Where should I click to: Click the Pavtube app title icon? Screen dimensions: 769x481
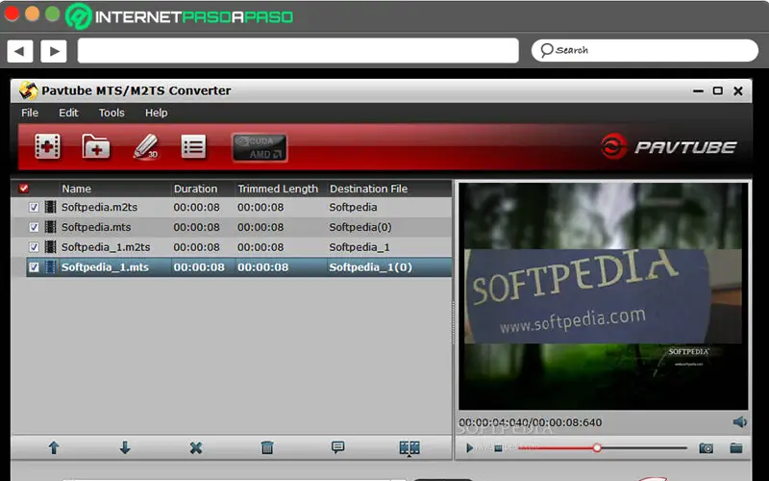(29, 90)
